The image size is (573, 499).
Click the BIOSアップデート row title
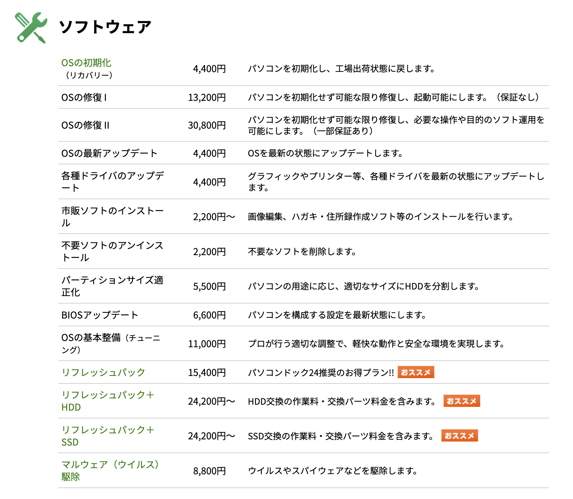point(100,315)
